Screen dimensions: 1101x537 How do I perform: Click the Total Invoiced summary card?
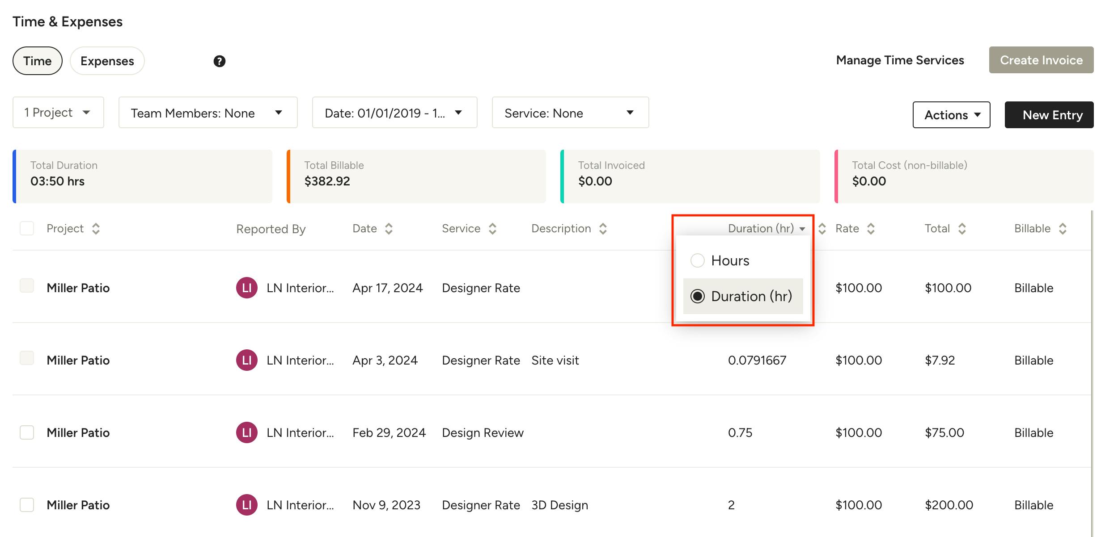tap(690, 176)
